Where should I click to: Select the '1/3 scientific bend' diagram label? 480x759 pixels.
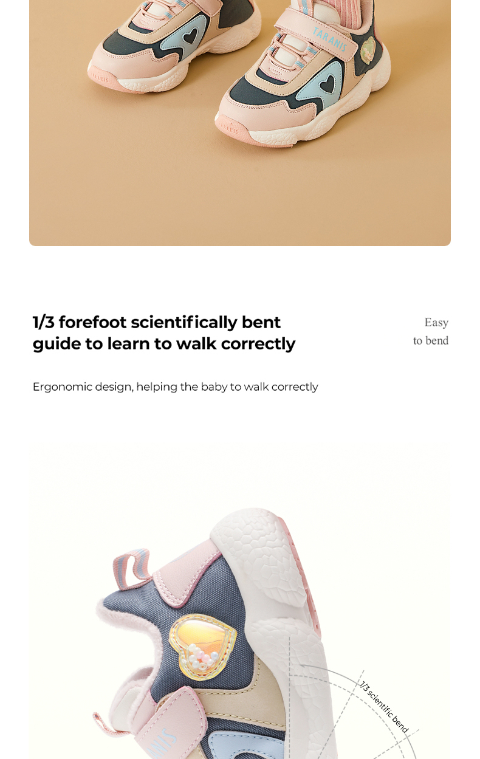tap(384, 707)
